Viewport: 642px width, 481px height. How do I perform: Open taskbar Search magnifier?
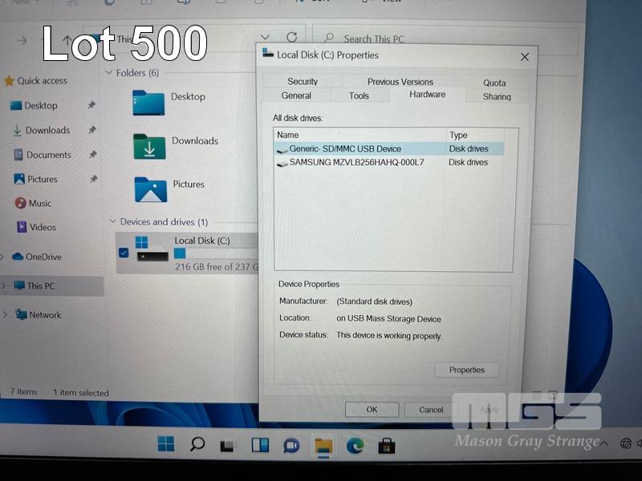[197, 444]
